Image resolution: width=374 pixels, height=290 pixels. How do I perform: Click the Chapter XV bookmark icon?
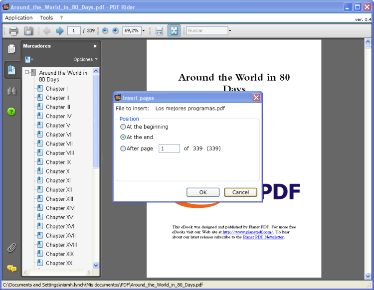coord(40,217)
